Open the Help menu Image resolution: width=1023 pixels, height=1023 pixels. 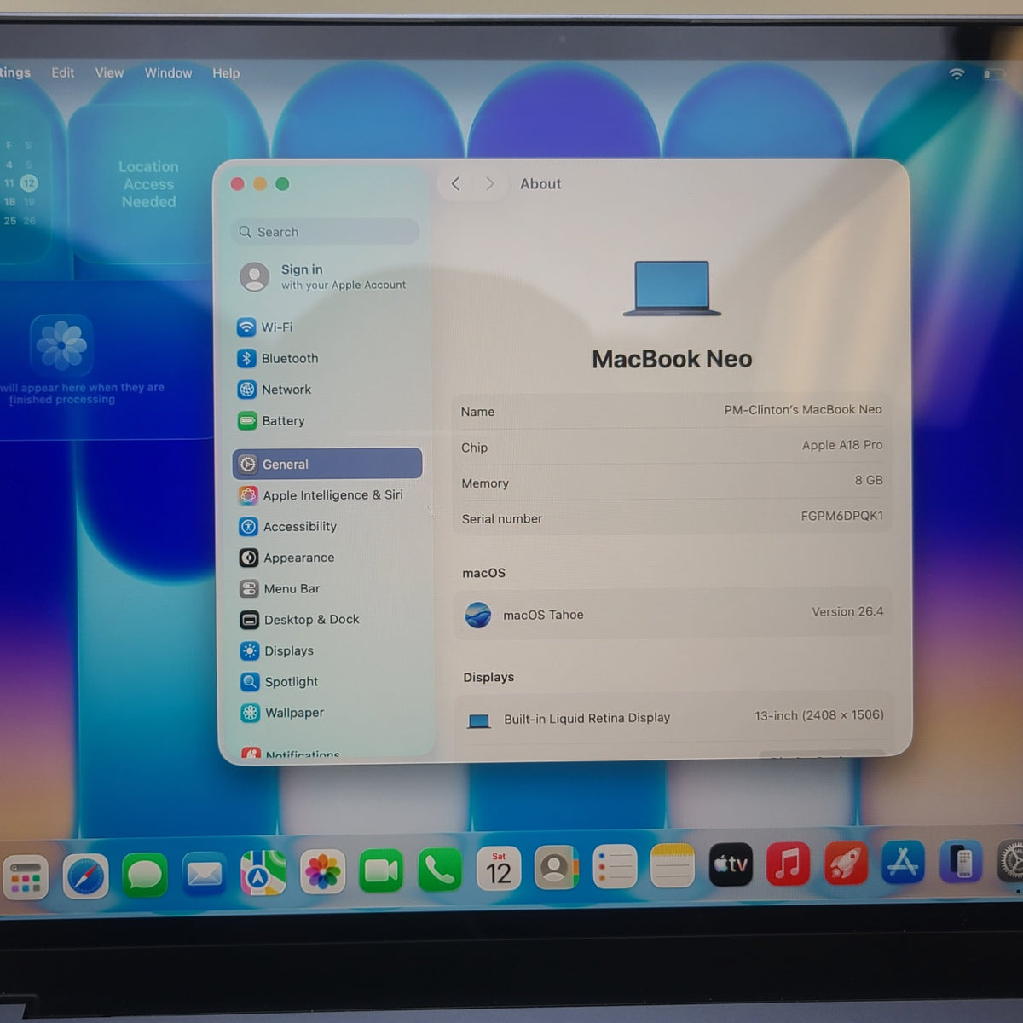226,73
